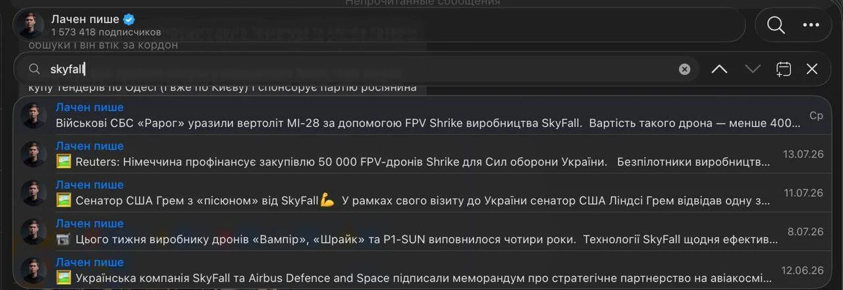
Task: Open the Лачен пише channel header title
Action: [85, 19]
